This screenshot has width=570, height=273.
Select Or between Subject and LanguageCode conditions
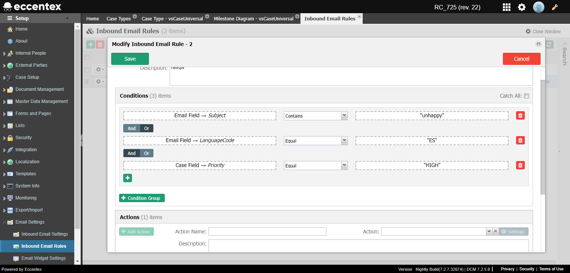coord(147,128)
